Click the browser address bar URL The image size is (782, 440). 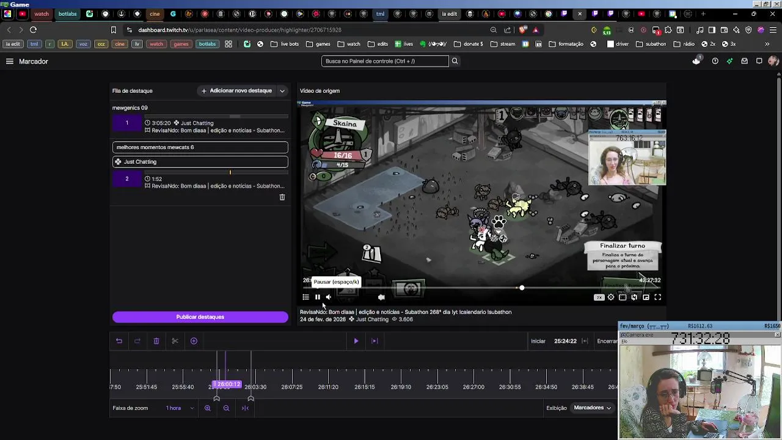point(240,30)
